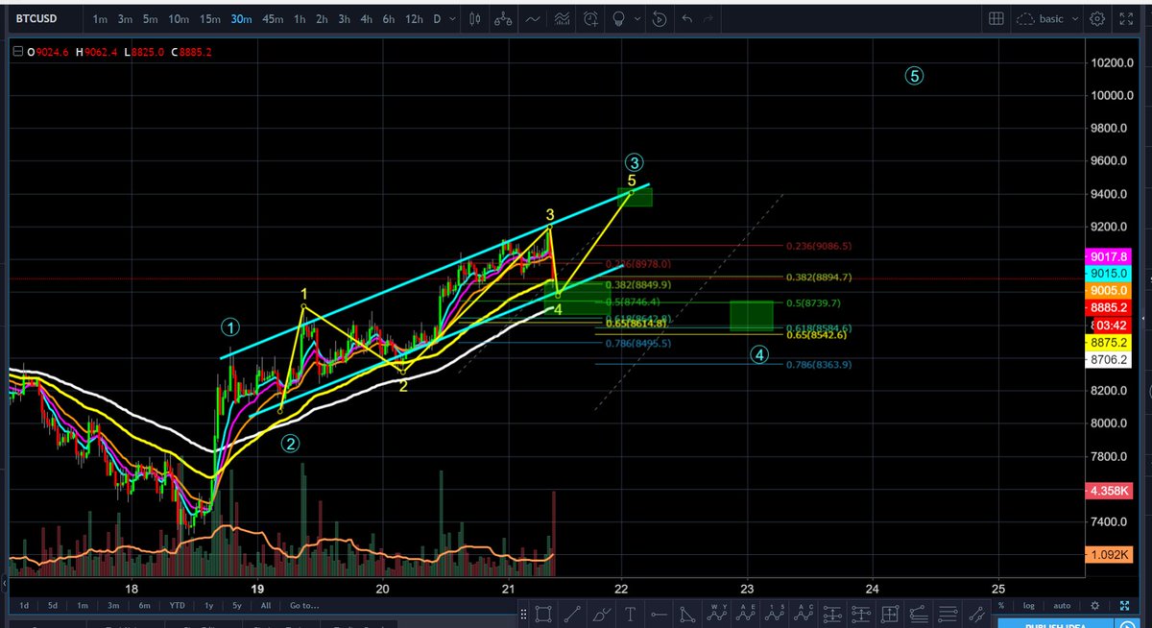Switch to the 4h timeframe
This screenshot has height=628, width=1152.
click(x=367, y=19)
